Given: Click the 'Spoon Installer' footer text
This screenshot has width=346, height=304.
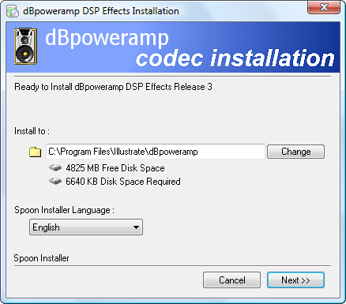Looking at the screenshot, I should [41, 258].
